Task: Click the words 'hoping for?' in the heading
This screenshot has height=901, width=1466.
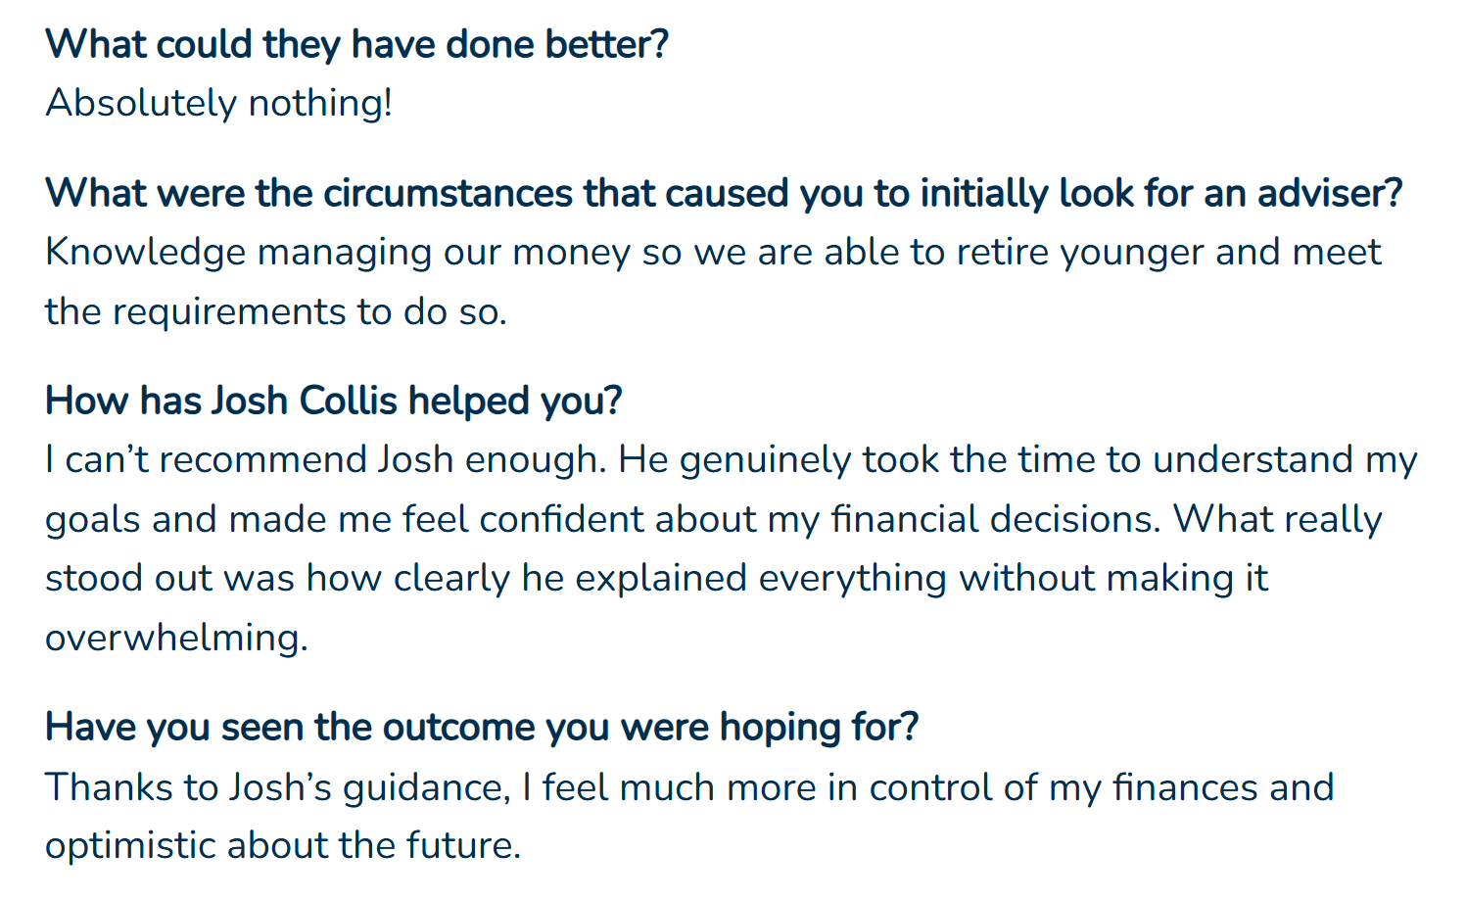Action: coord(819,727)
